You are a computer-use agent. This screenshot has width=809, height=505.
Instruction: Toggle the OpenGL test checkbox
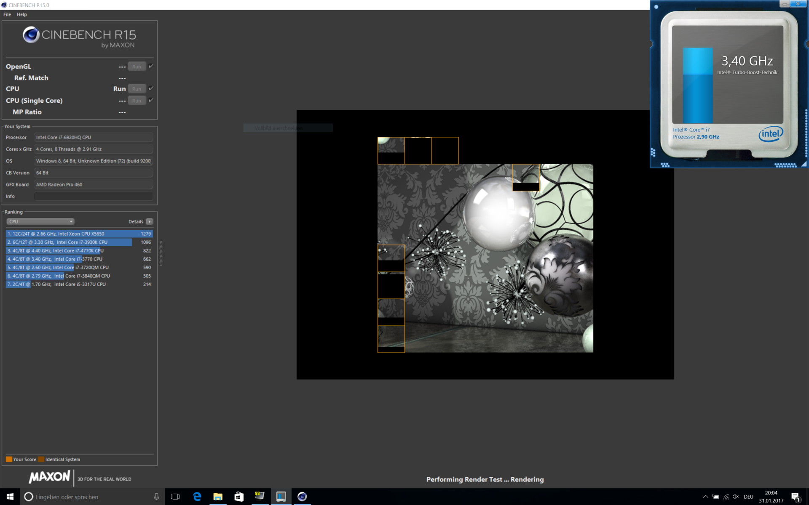tap(151, 66)
